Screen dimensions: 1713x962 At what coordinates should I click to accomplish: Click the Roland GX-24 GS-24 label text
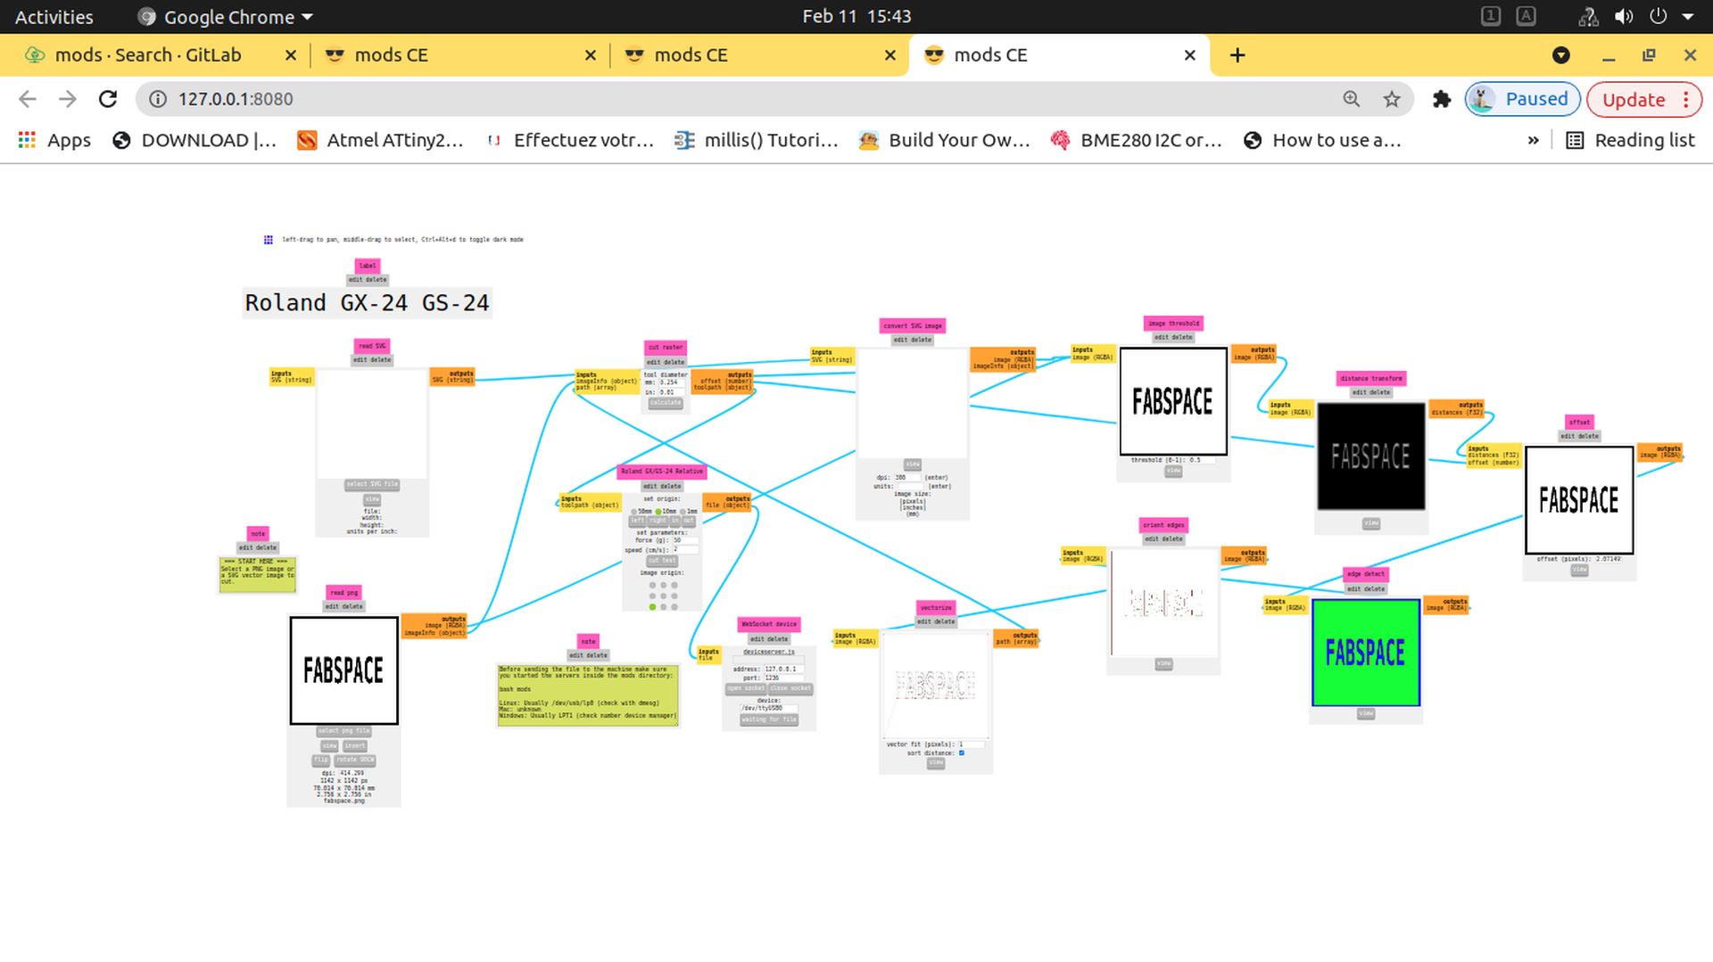click(x=367, y=303)
